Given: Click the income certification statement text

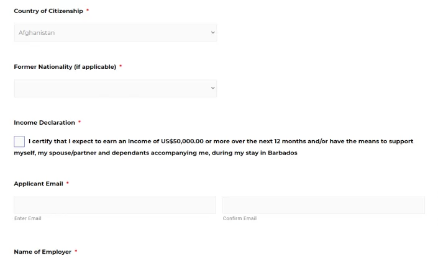Looking at the screenshot, I should (214, 147).
